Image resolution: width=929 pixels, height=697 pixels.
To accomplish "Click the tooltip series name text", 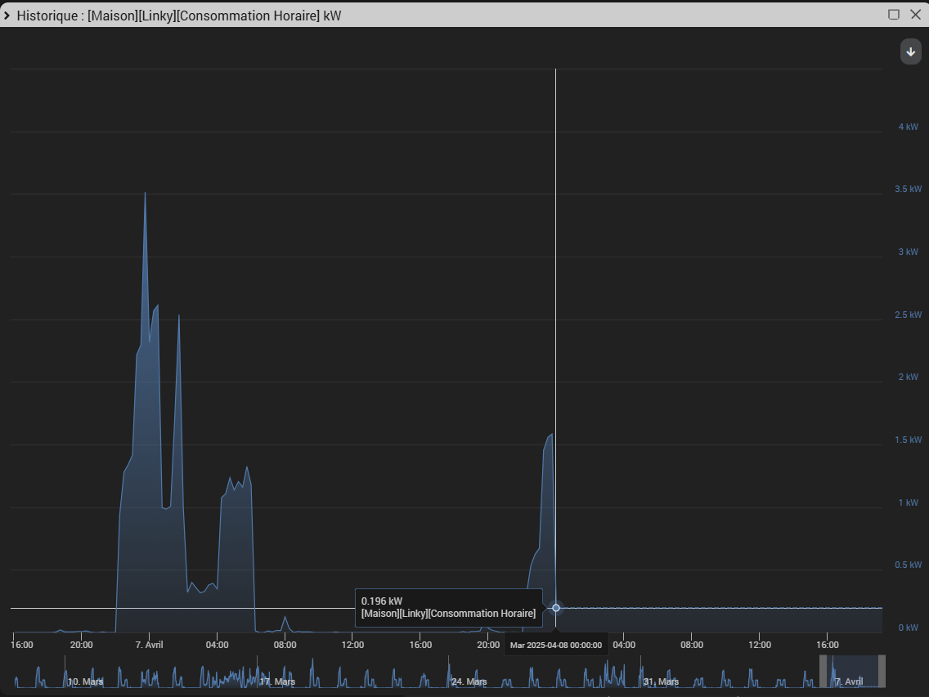I will (x=448, y=614).
